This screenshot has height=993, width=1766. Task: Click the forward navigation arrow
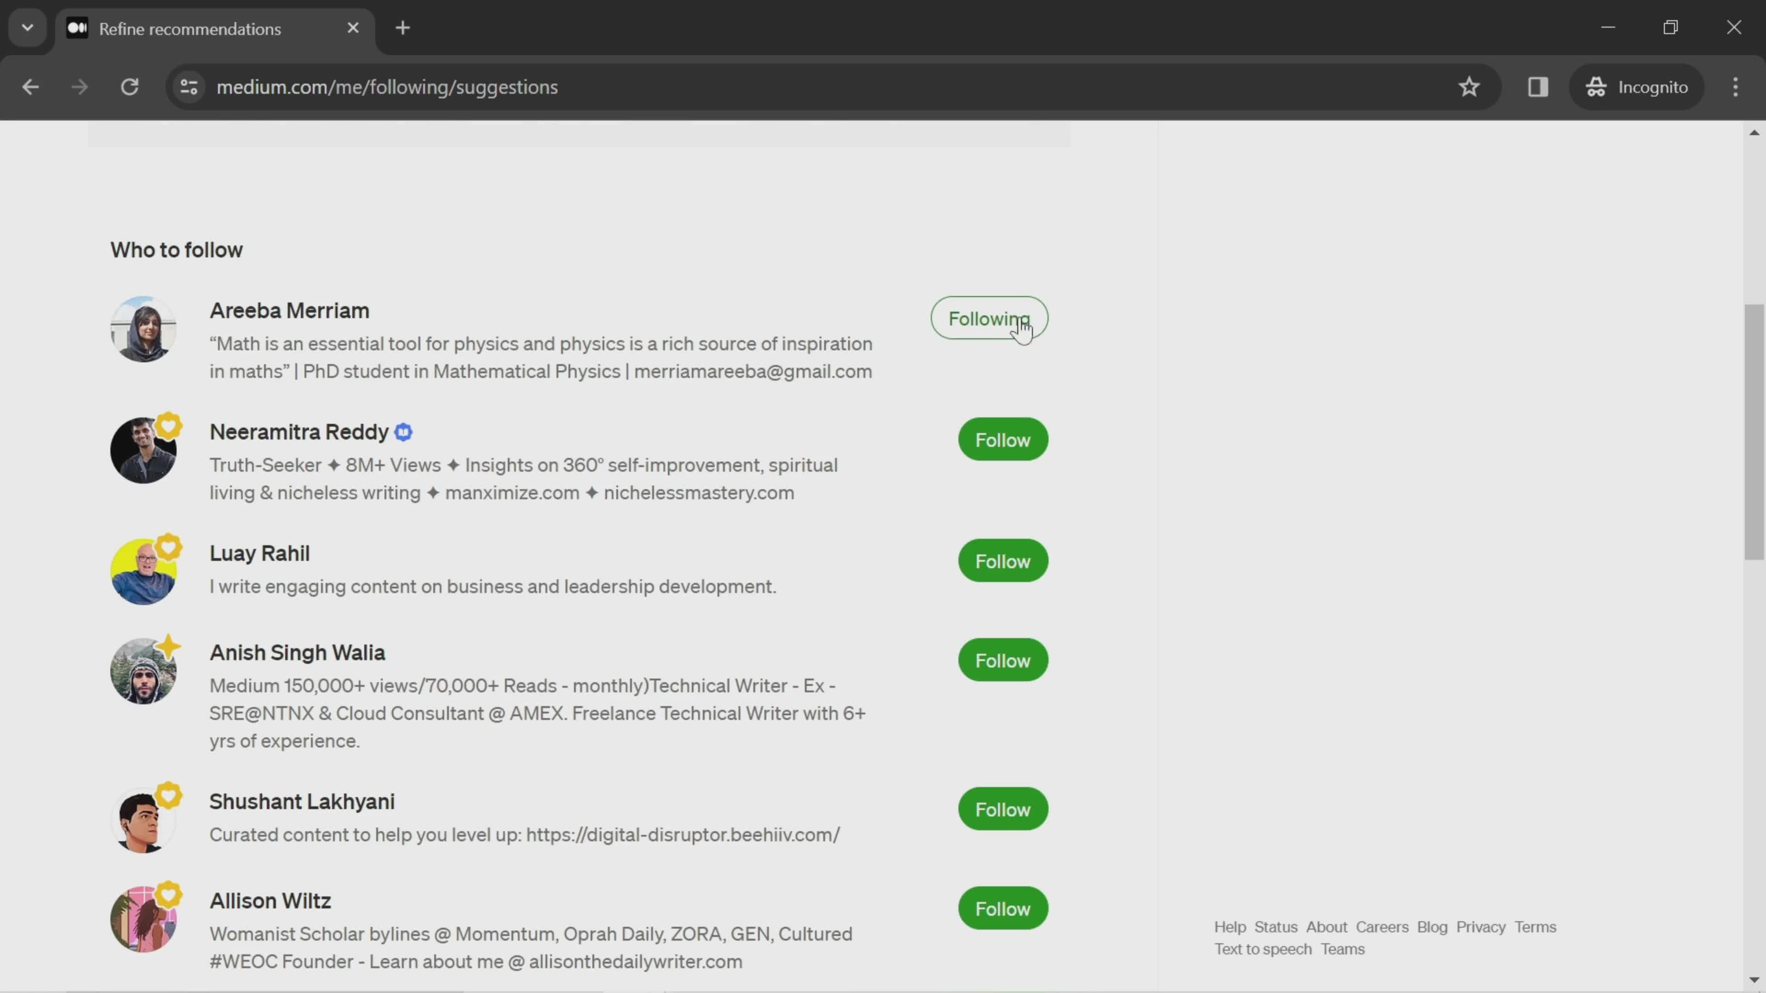pos(79,86)
